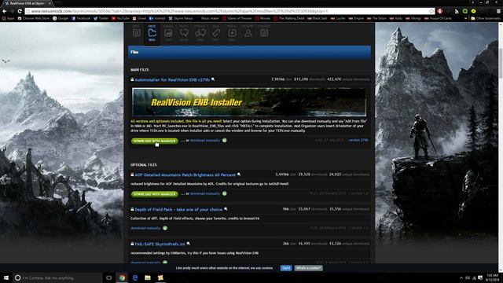The image size is (503, 283).
Task: Click green checkmark beside RealVision autoinstaller download
Action: pos(225,140)
